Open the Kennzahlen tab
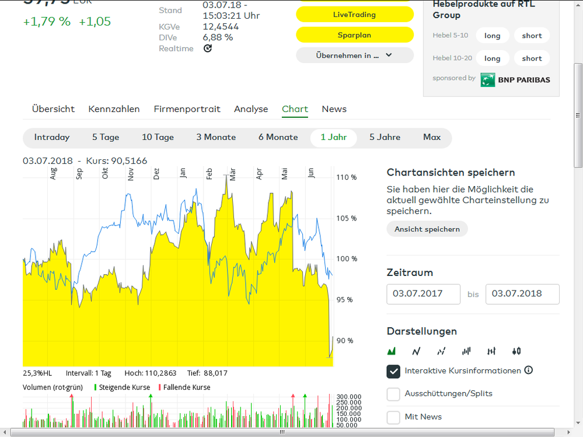 pyautogui.click(x=114, y=109)
